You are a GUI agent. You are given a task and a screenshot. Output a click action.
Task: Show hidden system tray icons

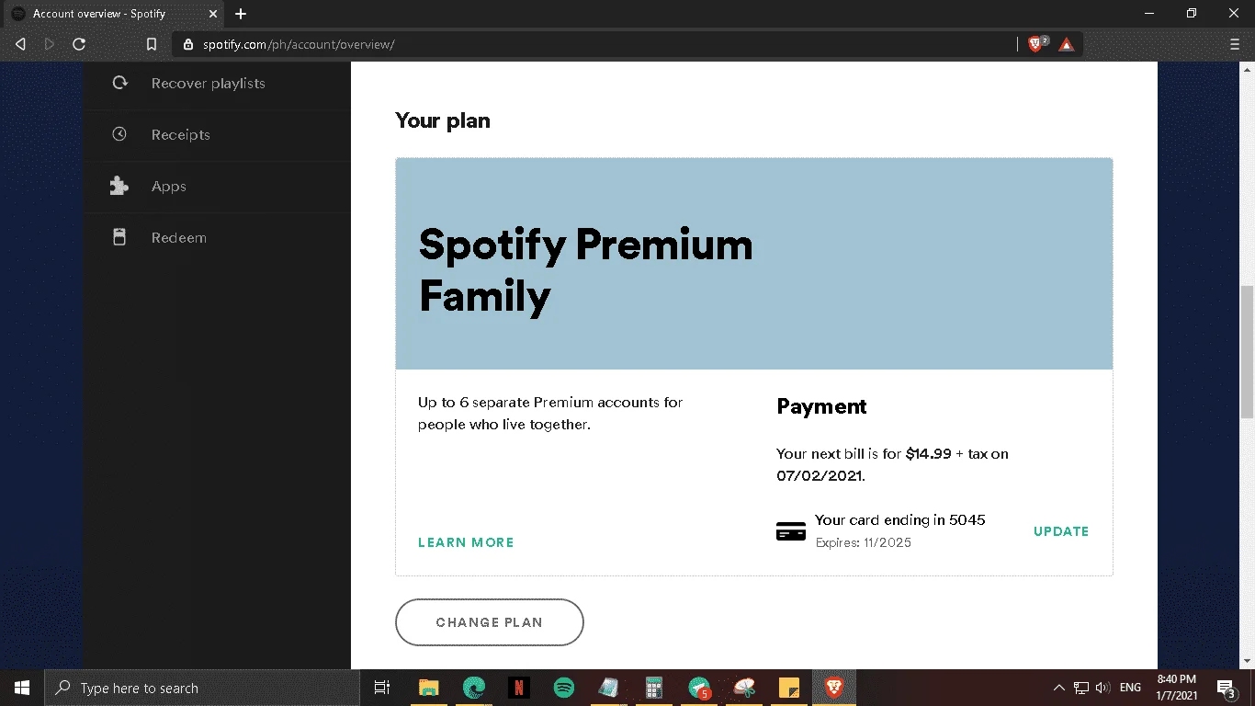click(x=1058, y=688)
